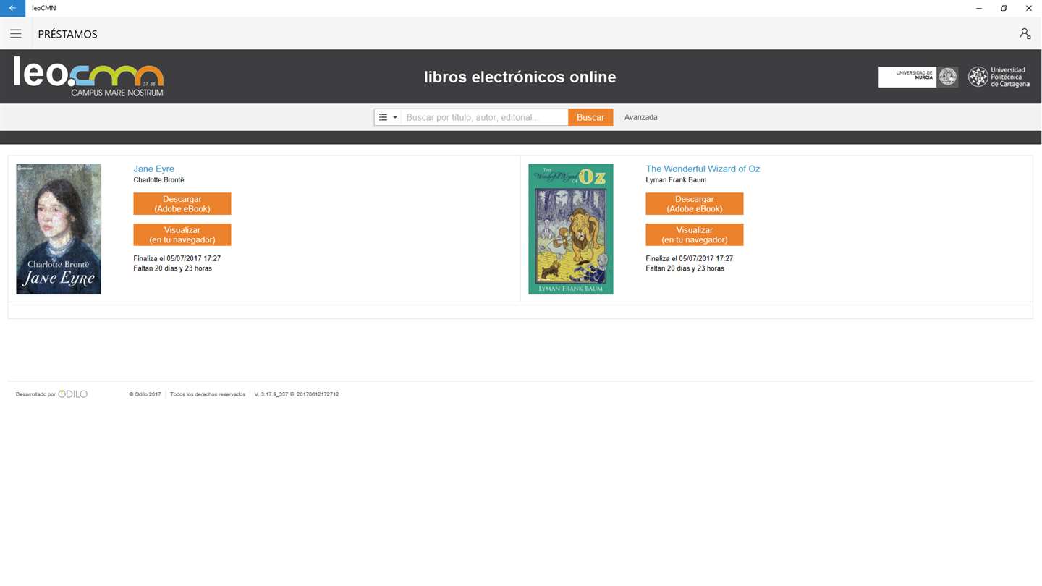Open The Wonderful Wizard of Oz link
1042x586 pixels.
coord(703,169)
